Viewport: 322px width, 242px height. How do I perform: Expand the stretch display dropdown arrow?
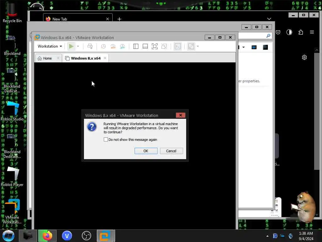tap(198, 46)
